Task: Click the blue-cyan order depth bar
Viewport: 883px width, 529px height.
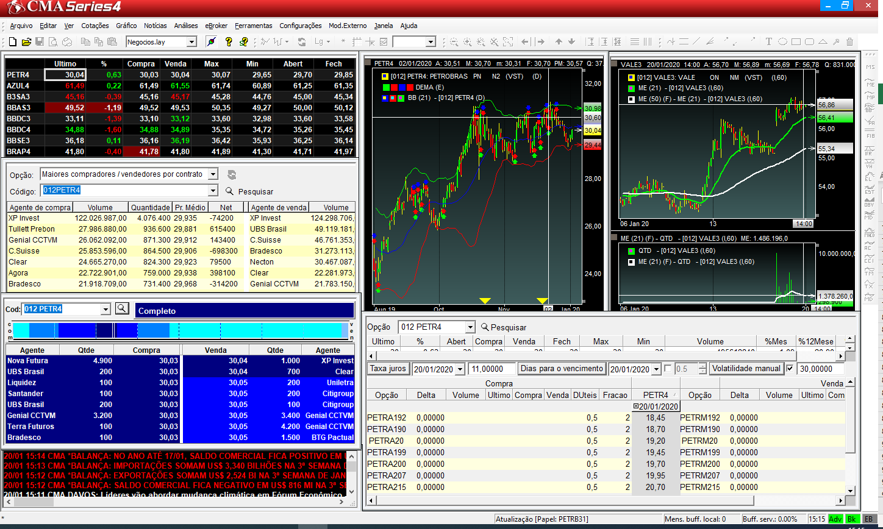Action: pos(180,330)
